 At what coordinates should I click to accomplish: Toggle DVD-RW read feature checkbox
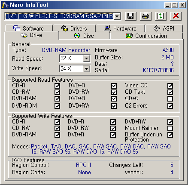pyautogui.click(x=114, y=92)
